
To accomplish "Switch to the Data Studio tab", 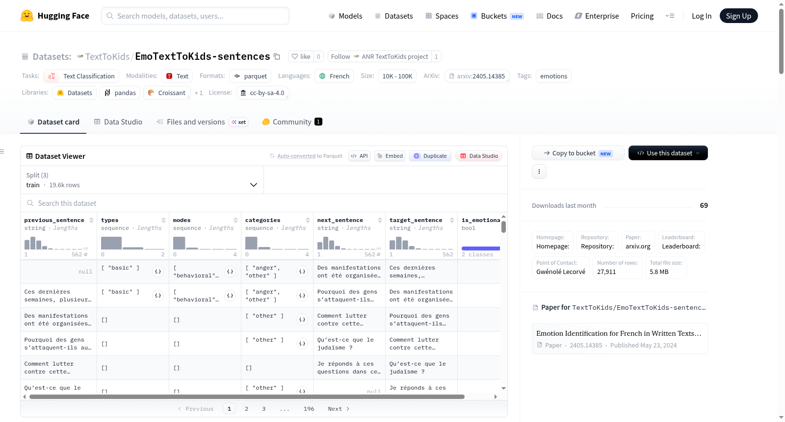I will [x=118, y=122].
